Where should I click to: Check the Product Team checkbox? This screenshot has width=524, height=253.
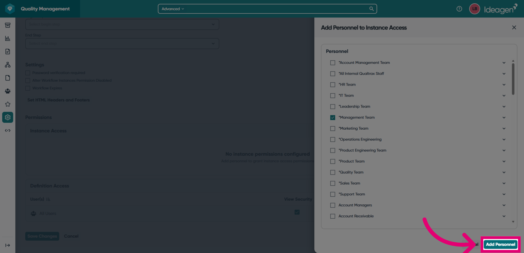(333, 161)
